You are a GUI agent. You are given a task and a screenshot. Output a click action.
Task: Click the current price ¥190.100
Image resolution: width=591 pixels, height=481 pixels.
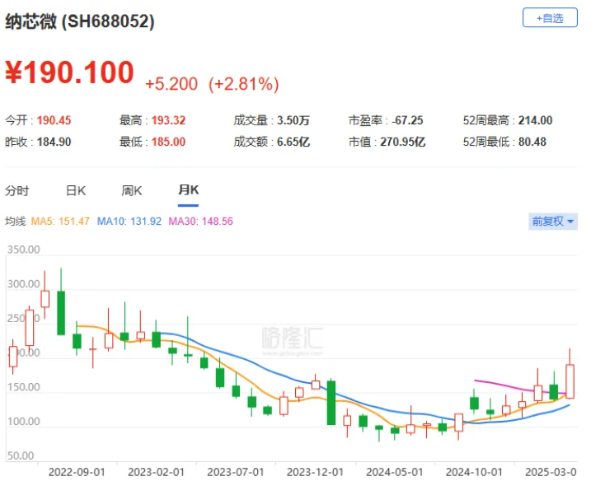[x=69, y=73]
